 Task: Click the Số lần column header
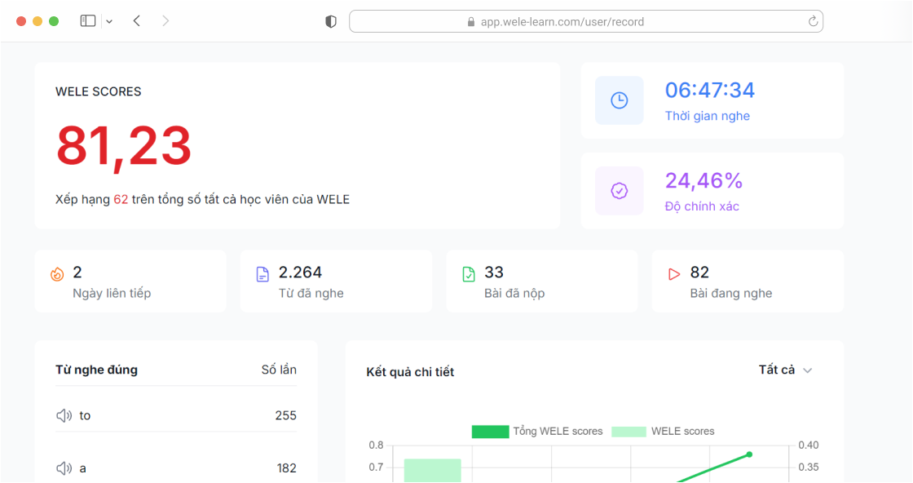[279, 370]
